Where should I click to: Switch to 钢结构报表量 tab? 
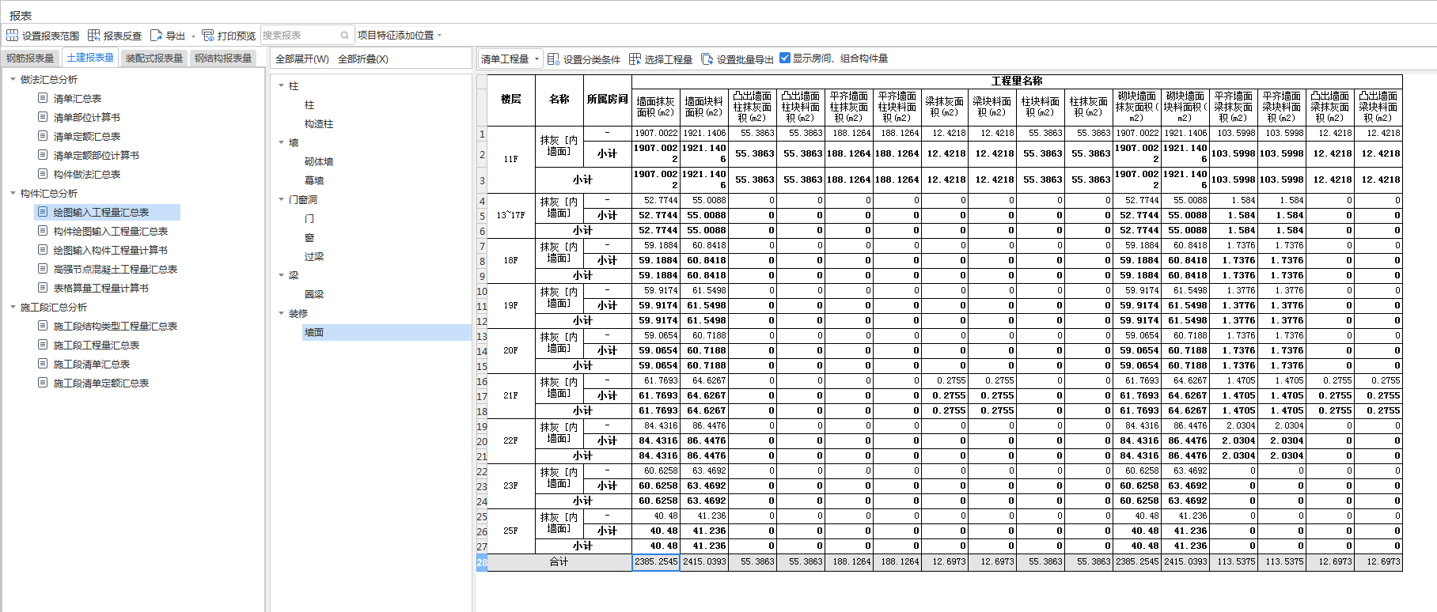[x=223, y=59]
